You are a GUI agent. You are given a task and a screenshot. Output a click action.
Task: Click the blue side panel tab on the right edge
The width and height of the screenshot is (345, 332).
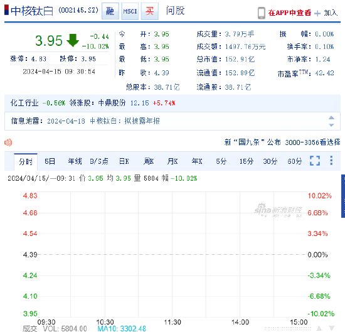point(343,196)
